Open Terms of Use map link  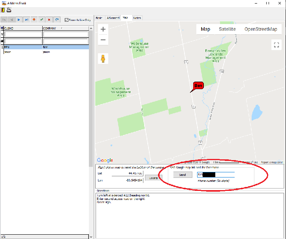point(250,162)
